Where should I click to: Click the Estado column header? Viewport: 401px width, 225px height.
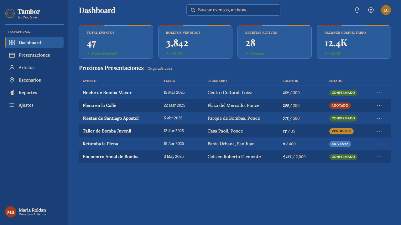pos(336,81)
